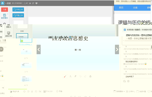The height and width of the screenshot is (97, 152).
Task: Select the text A annotation tool
Action: click(x=70, y=76)
